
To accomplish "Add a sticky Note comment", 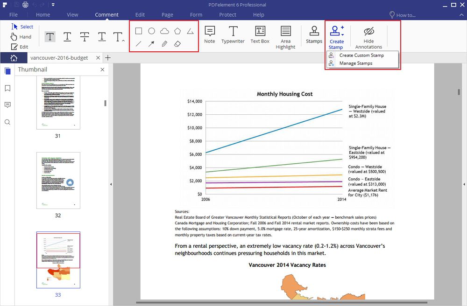I will pyautogui.click(x=210, y=35).
